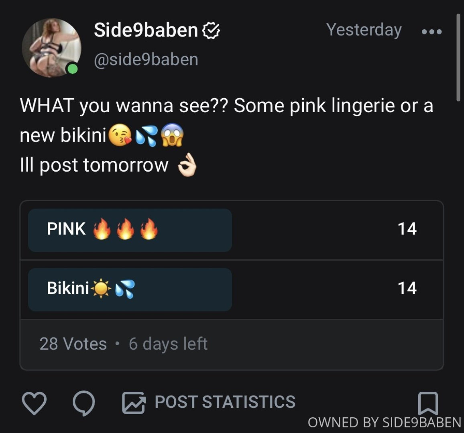Click the Bikini option's vote count

[407, 288]
